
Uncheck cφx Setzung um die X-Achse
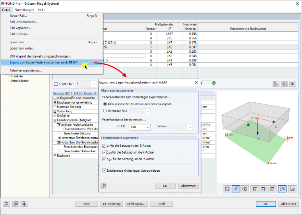[104, 152]
